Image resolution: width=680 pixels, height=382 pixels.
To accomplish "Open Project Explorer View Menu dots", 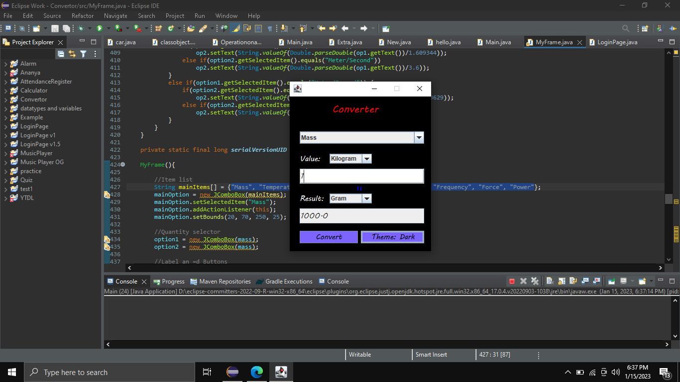I will [x=95, y=54].
